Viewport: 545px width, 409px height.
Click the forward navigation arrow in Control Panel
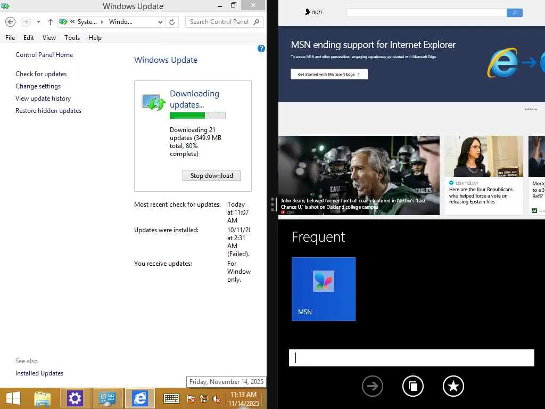pyautogui.click(x=26, y=22)
